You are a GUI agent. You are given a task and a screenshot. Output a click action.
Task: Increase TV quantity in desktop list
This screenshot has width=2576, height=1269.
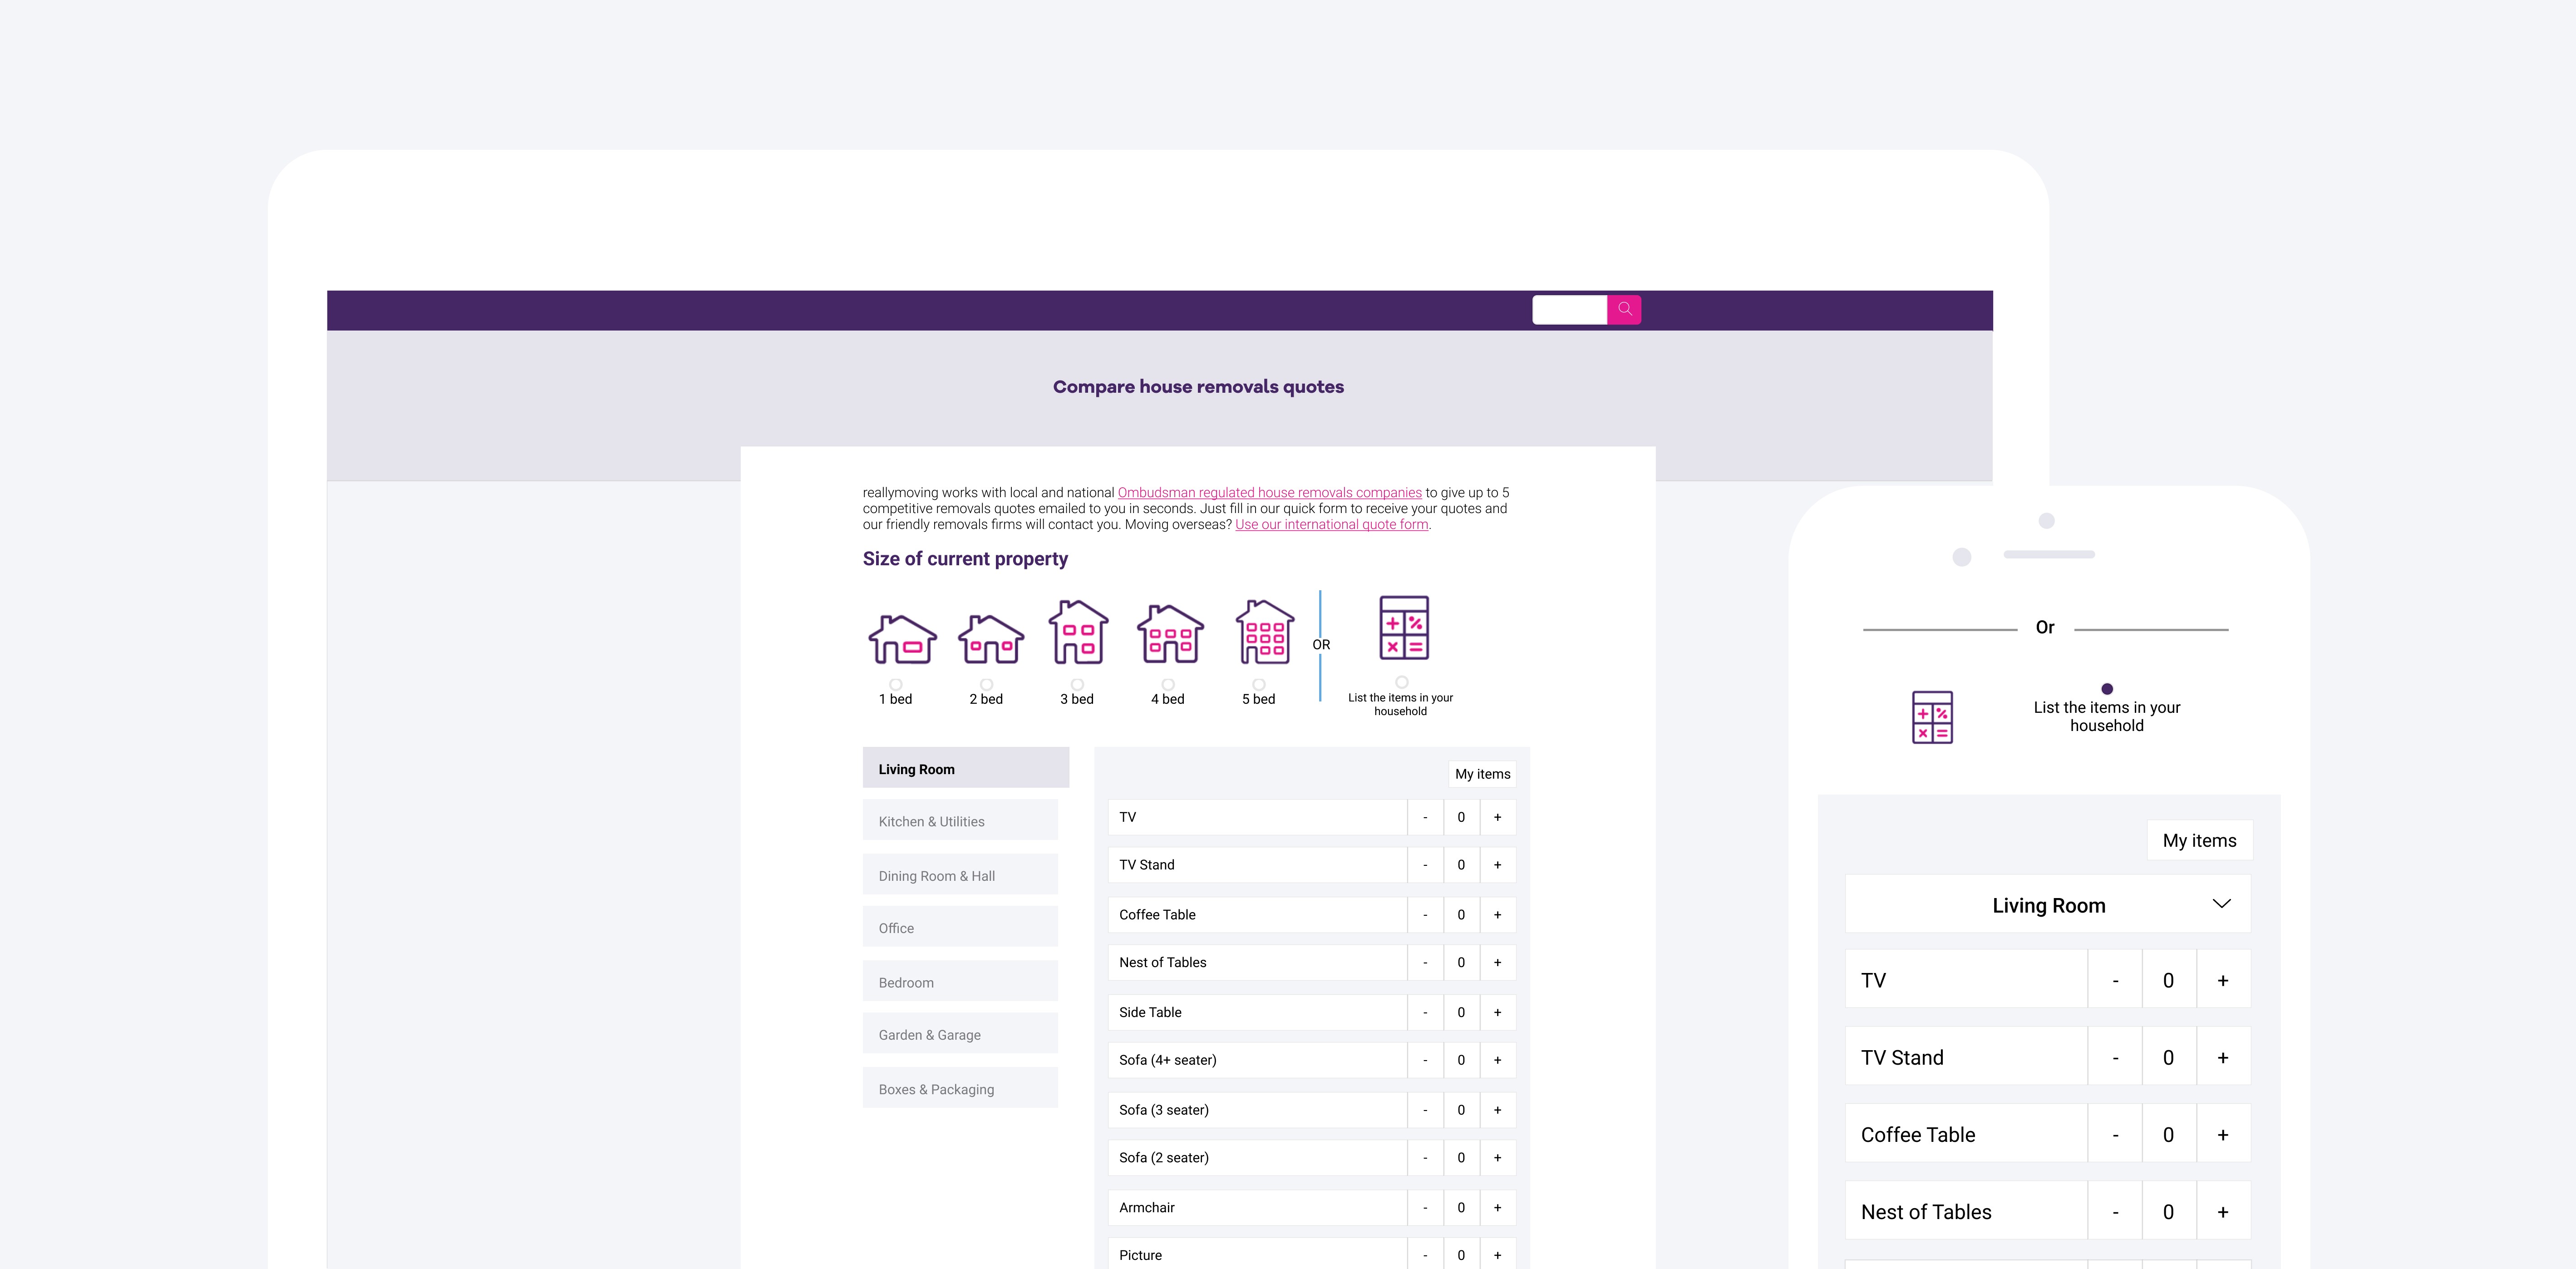(1497, 817)
